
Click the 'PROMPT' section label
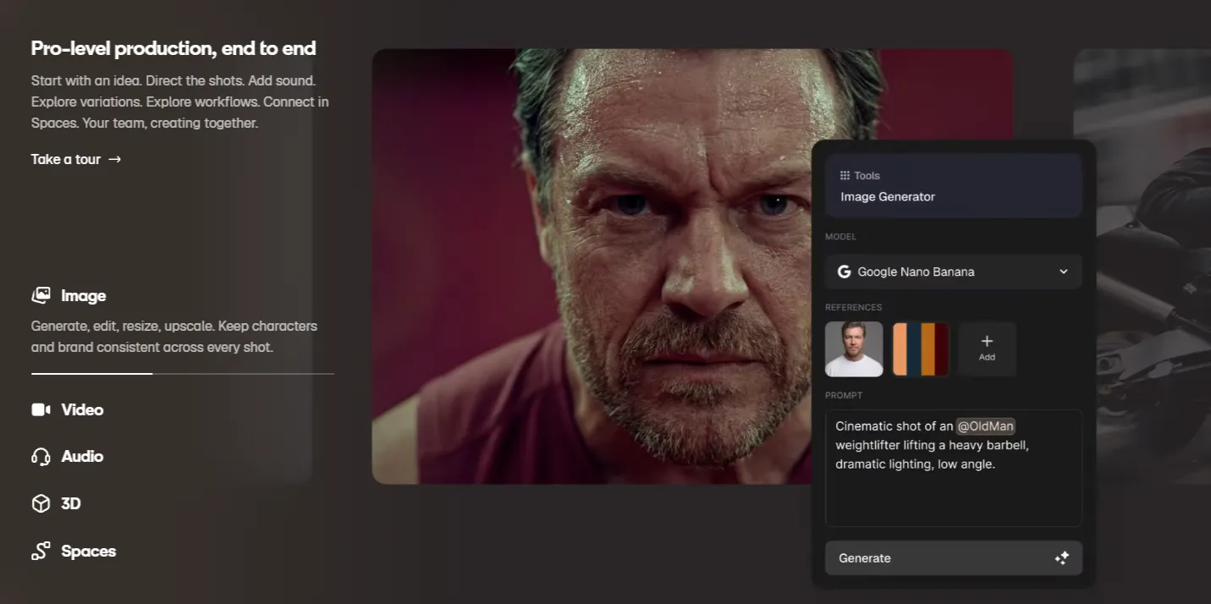coord(844,395)
